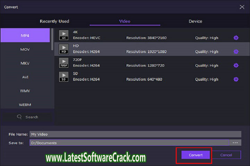Click the HD preset video icon

click(x=64, y=49)
